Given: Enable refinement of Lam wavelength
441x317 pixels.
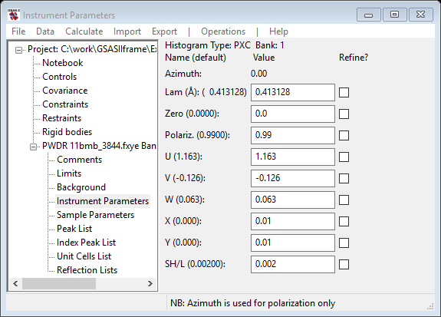Looking at the screenshot, I should point(344,92).
